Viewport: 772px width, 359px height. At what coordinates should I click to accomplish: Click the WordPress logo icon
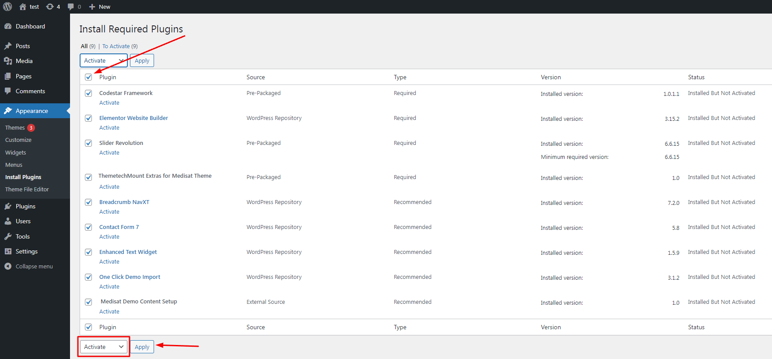pos(7,7)
